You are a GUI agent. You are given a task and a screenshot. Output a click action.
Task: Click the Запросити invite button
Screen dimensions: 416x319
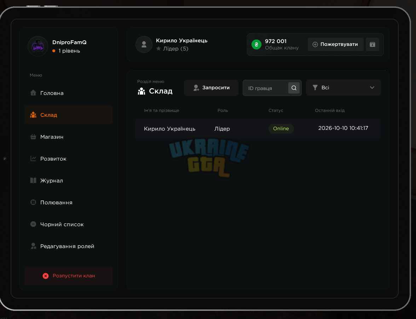point(211,88)
